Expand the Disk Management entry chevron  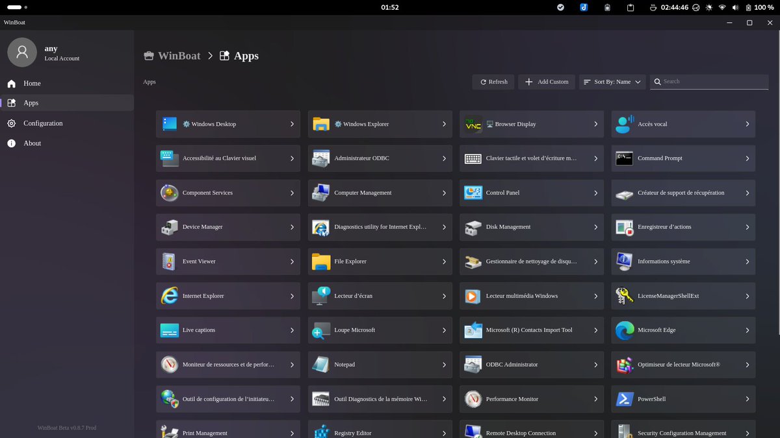click(596, 227)
